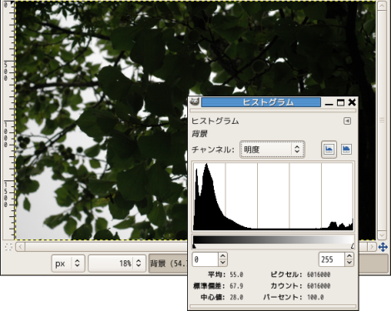Click the lower range input field showing 0
The height and width of the screenshot is (311, 391).
pos(205,259)
